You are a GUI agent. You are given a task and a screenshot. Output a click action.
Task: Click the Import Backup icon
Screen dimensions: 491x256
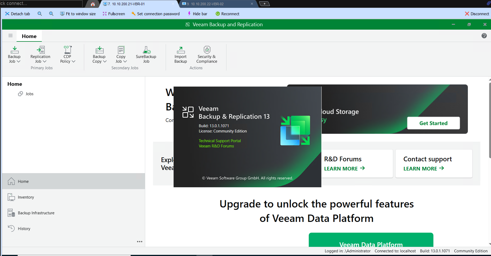pos(181,50)
